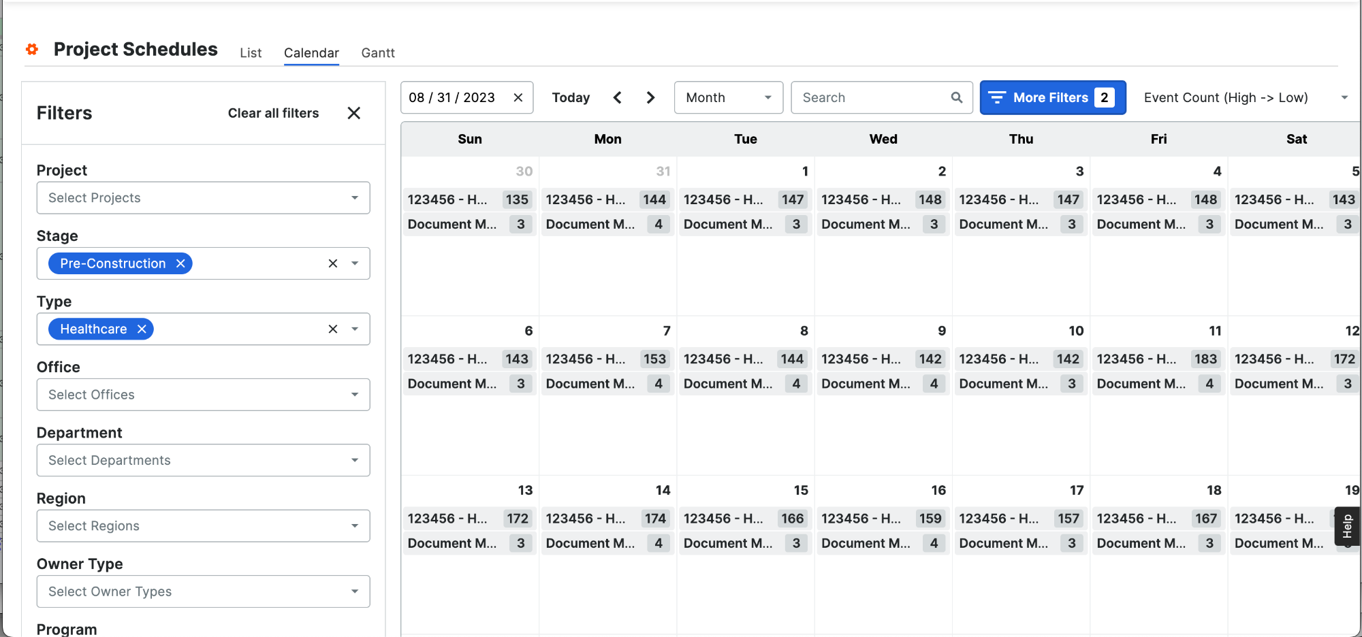The width and height of the screenshot is (1362, 637).
Task: Switch to the Gantt tab
Action: [378, 53]
